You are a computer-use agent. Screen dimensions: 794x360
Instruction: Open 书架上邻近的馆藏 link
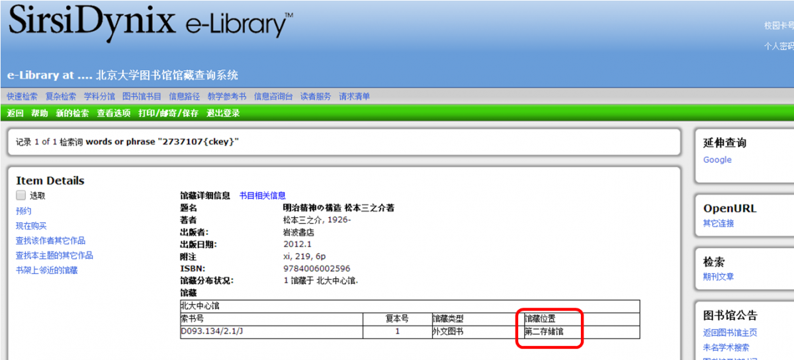pyautogui.click(x=47, y=270)
